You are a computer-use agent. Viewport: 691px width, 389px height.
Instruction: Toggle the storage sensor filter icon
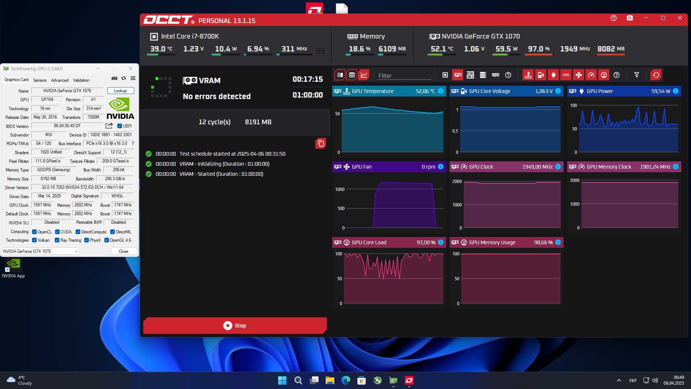(483, 75)
